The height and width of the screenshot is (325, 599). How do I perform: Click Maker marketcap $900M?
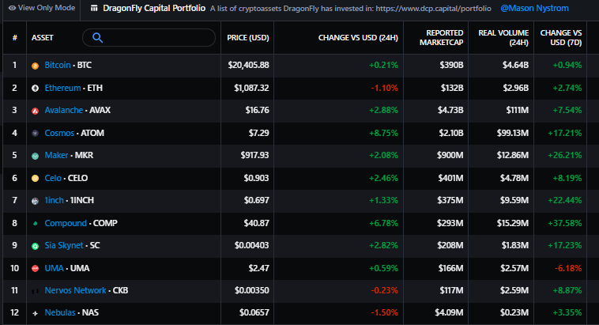tap(450, 155)
